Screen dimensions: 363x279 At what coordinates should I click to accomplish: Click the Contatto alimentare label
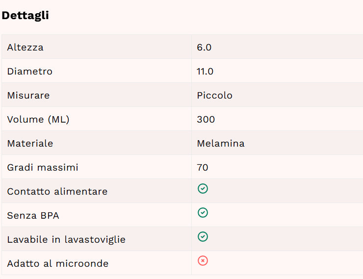pos(57,192)
